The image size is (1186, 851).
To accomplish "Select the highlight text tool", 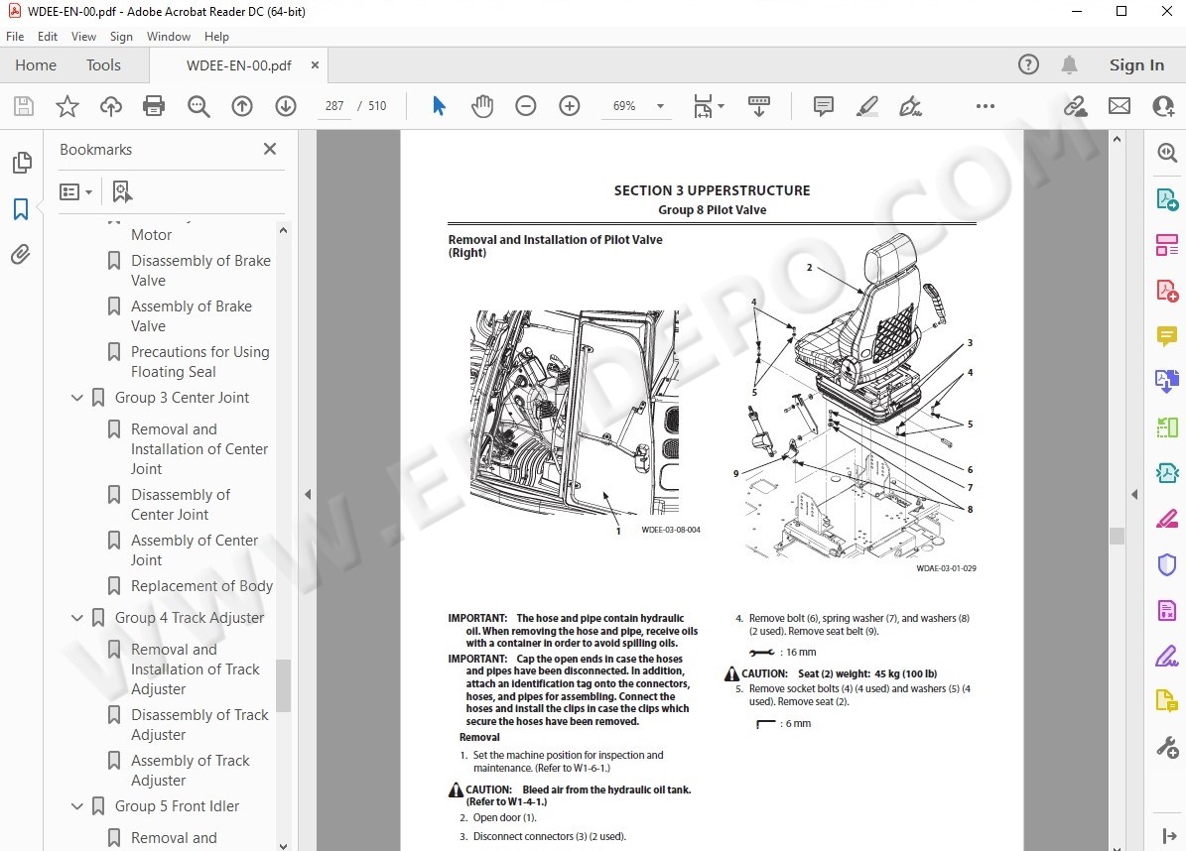I will (x=866, y=106).
